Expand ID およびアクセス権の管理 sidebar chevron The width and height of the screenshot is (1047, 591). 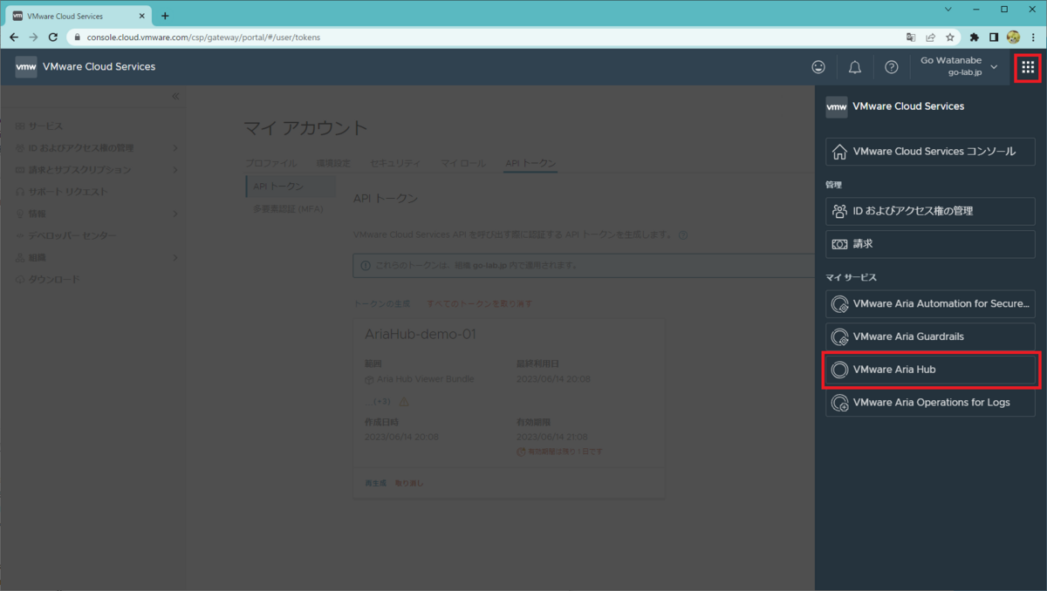pos(175,148)
